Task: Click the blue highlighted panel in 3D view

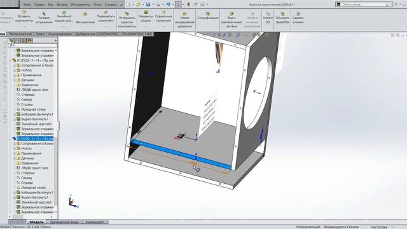Action: [182, 154]
